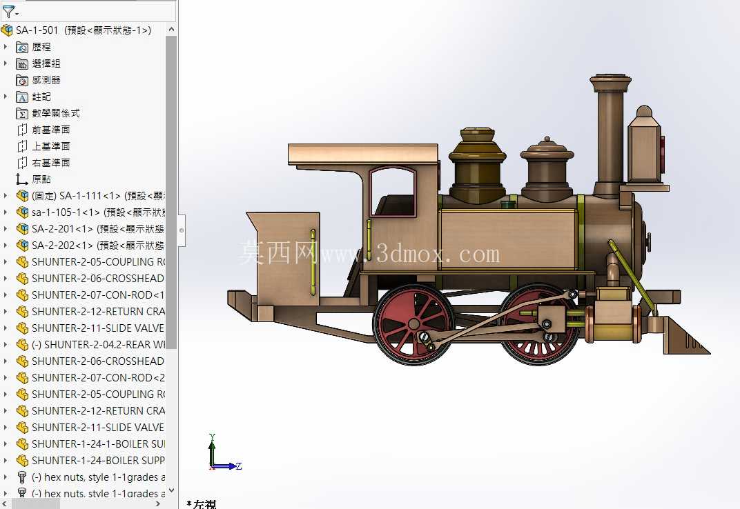This screenshot has width=740, height=509.
Task: Select first SHUNTER-2-11-SLIDE VALVE row text
Action: (x=98, y=328)
